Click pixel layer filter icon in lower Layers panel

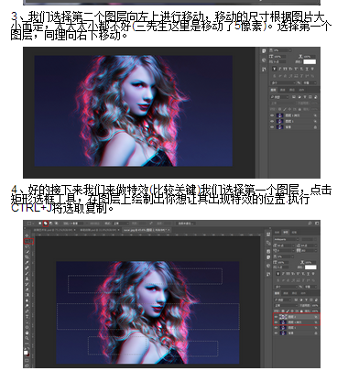click(x=296, y=300)
